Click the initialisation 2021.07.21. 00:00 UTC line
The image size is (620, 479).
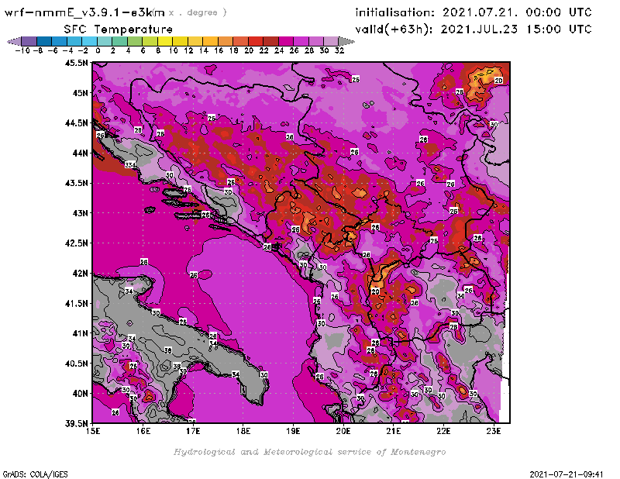click(473, 12)
